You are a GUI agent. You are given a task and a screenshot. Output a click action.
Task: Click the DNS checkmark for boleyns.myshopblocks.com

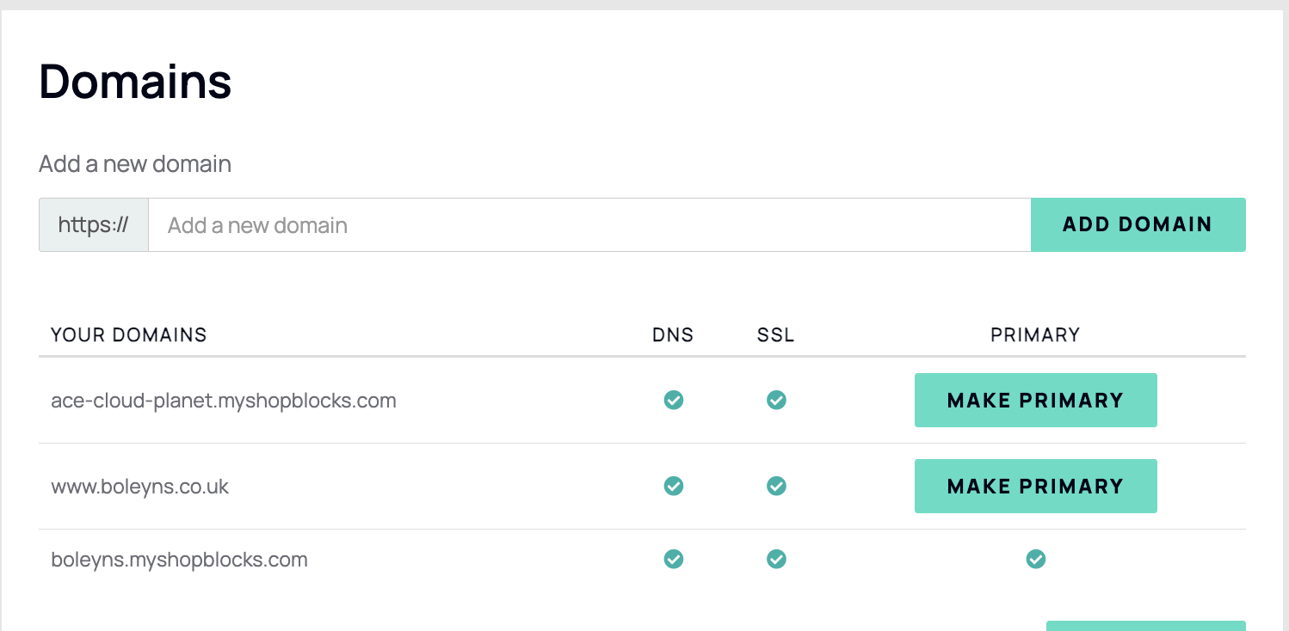pyautogui.click(x=673, y=559)
